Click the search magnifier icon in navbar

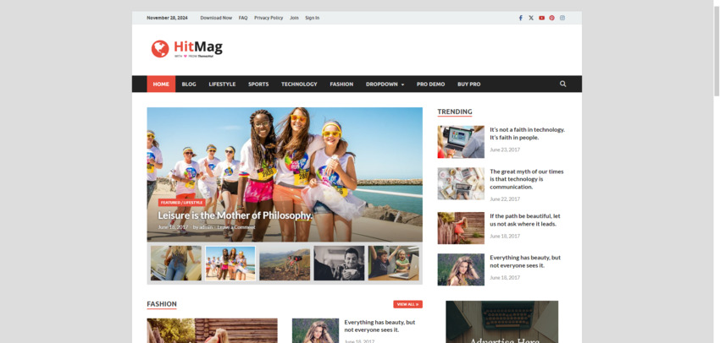[562, 84]
